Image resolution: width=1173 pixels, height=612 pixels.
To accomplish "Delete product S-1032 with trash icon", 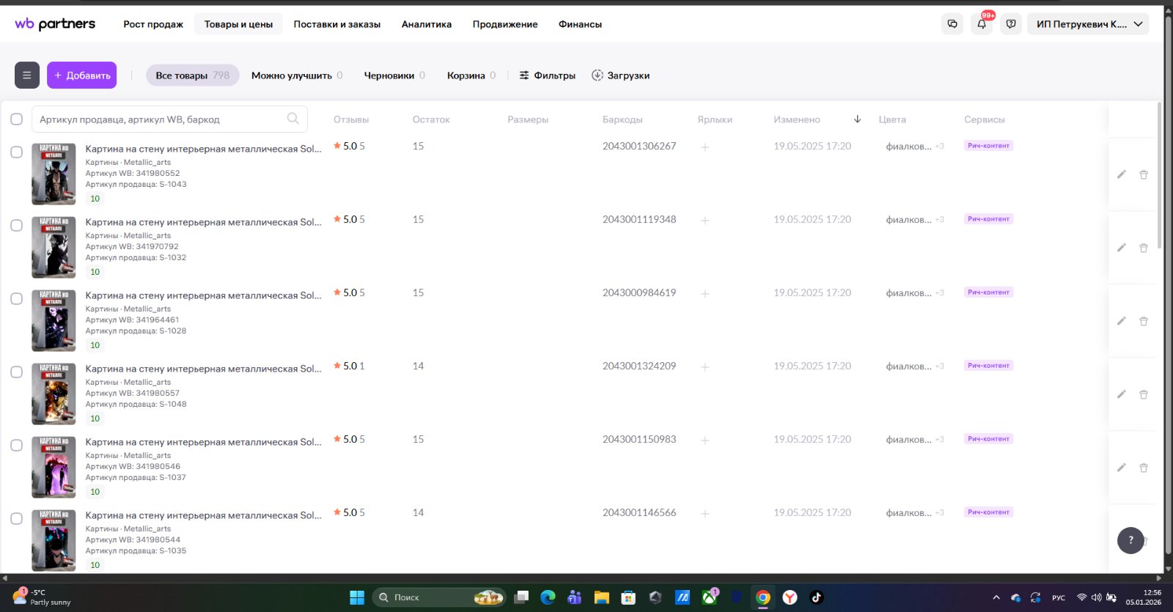I will click(1143, 248).
